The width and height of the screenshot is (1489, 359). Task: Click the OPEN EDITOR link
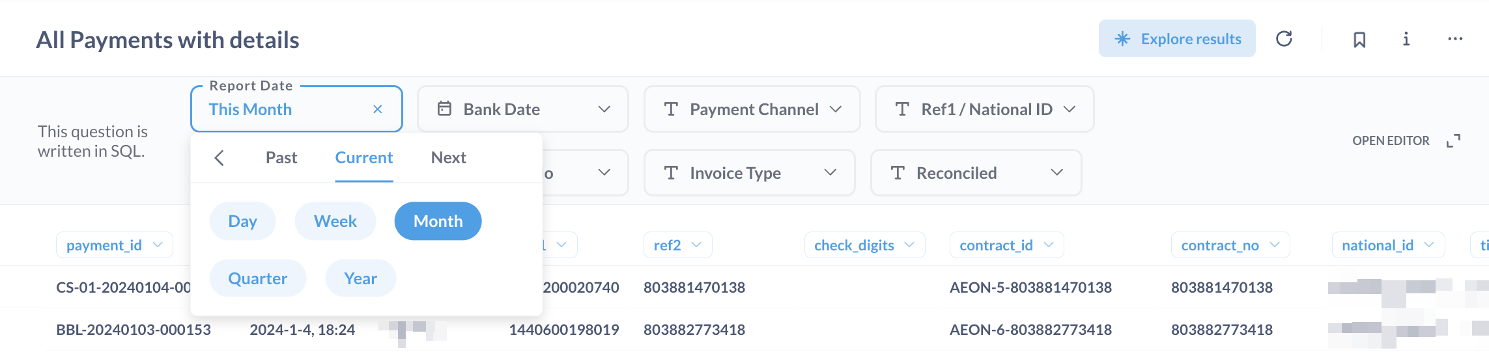click(x=1391, y=141)
